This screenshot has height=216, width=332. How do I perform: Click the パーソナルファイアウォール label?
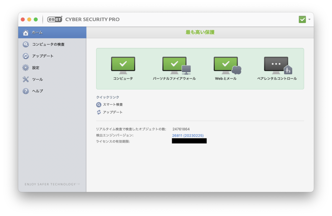coord(174,78)
